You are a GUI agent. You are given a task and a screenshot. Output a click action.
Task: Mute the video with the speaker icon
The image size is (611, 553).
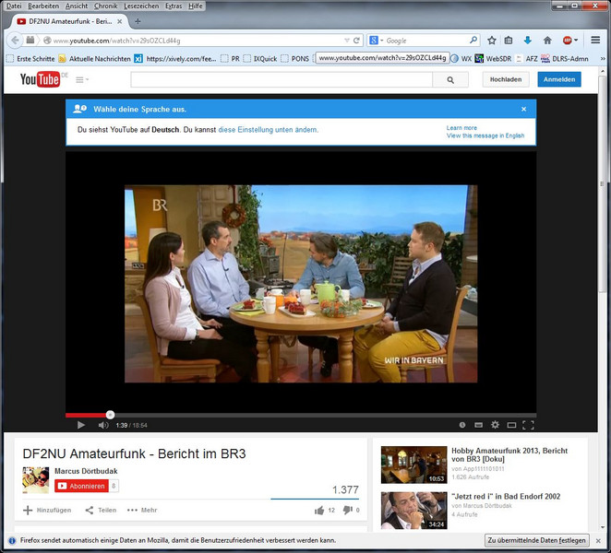102,425
